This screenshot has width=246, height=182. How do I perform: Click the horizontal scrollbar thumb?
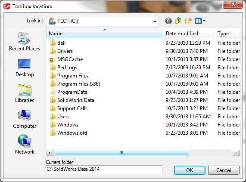(x=121, y=153)
